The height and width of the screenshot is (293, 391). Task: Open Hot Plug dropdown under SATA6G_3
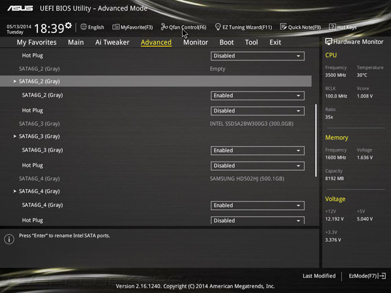(258, 166)
